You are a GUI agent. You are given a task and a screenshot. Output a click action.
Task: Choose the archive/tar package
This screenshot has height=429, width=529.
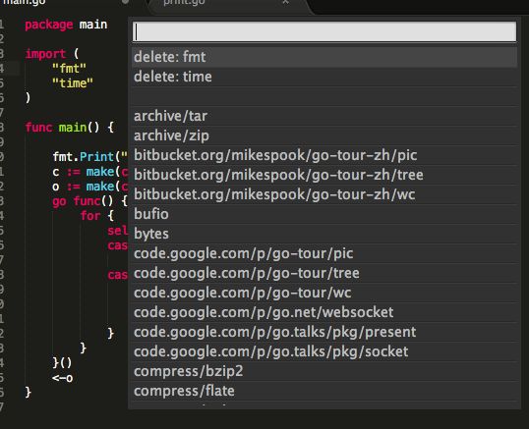(324, 116)
